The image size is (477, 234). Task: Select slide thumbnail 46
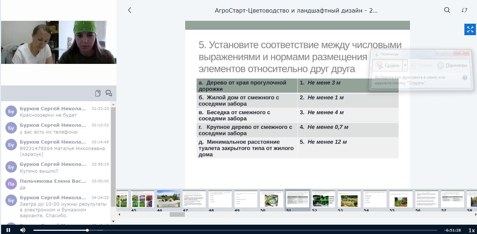pyautogui.click(x=168, y=199)
